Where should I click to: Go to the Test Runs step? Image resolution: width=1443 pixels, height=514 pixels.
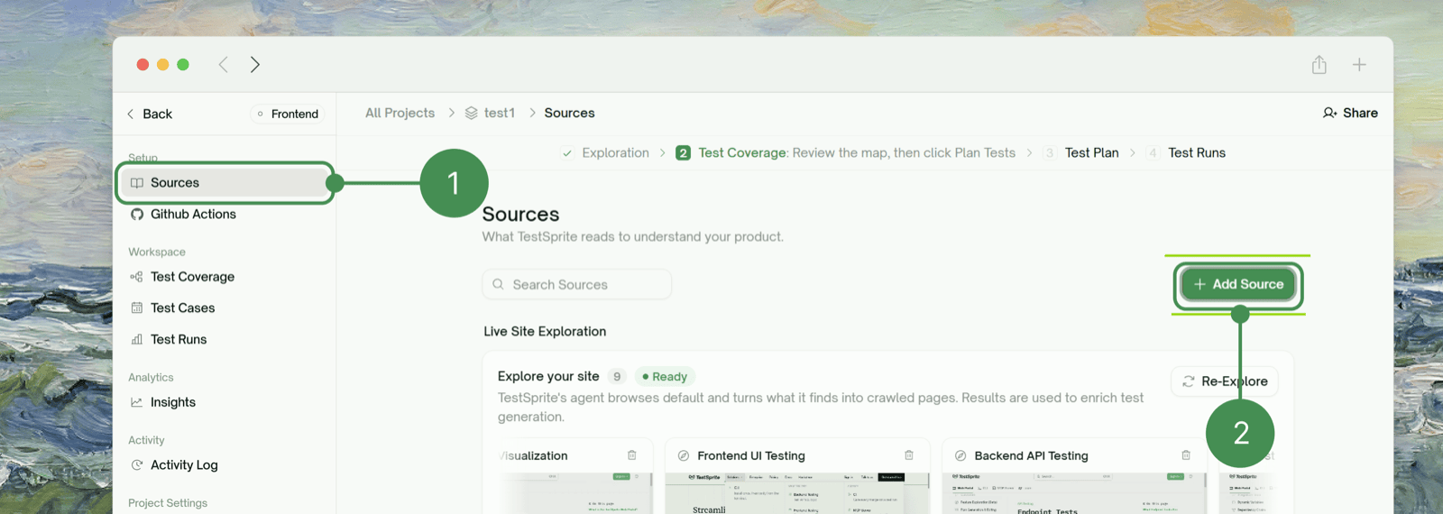tap(1197, 152)
